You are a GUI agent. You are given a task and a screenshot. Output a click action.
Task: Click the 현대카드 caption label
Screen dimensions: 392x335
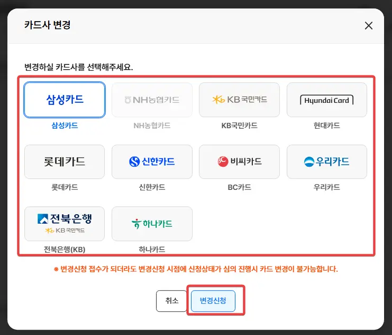pyautogui.click(x=327, y=125)
